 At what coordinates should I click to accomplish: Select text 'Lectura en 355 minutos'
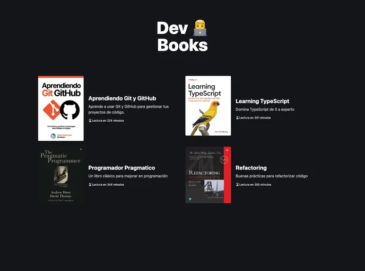click(255, 185)
